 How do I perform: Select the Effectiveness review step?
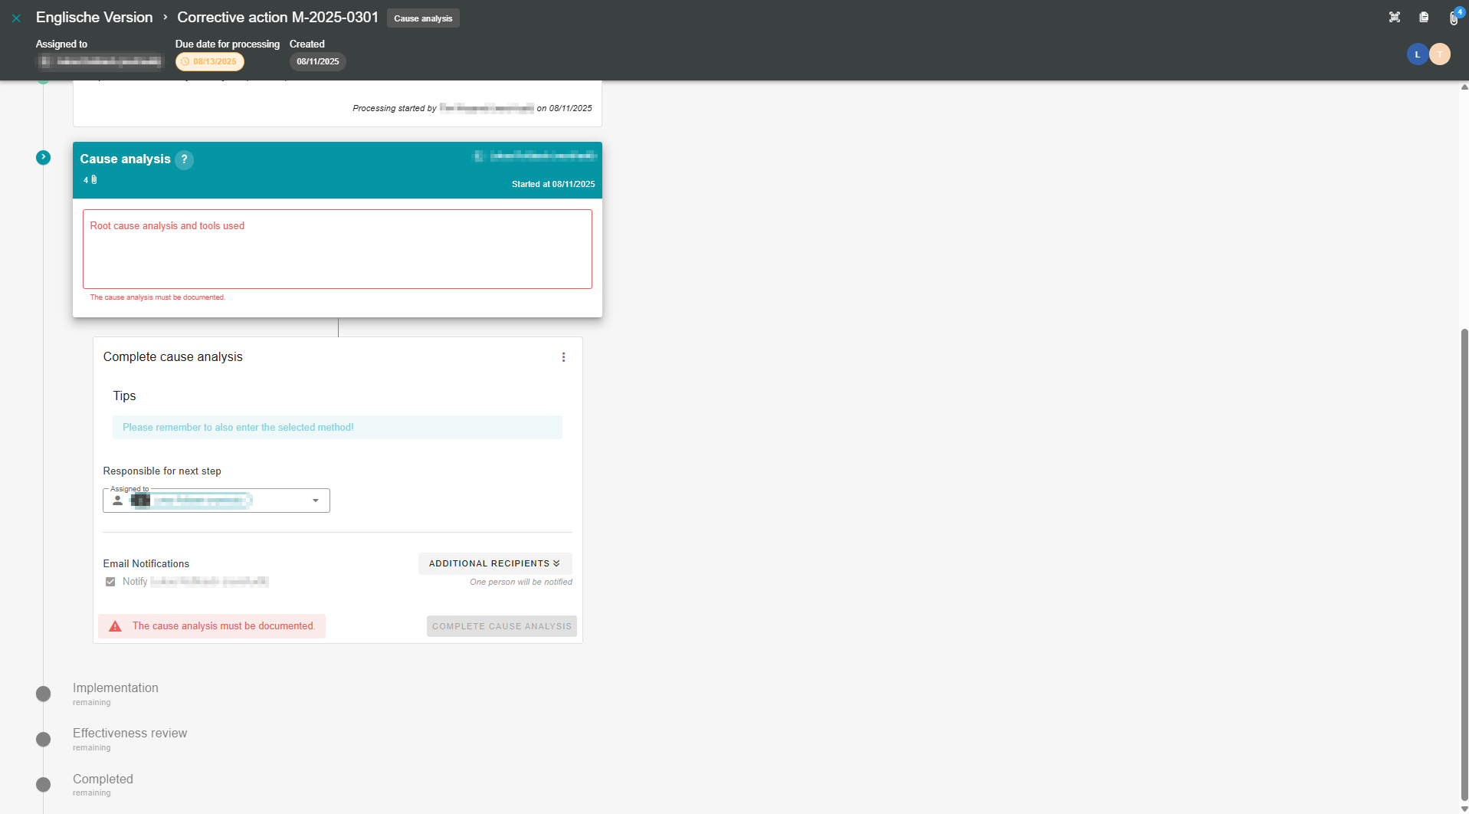(x=130, y=734)
